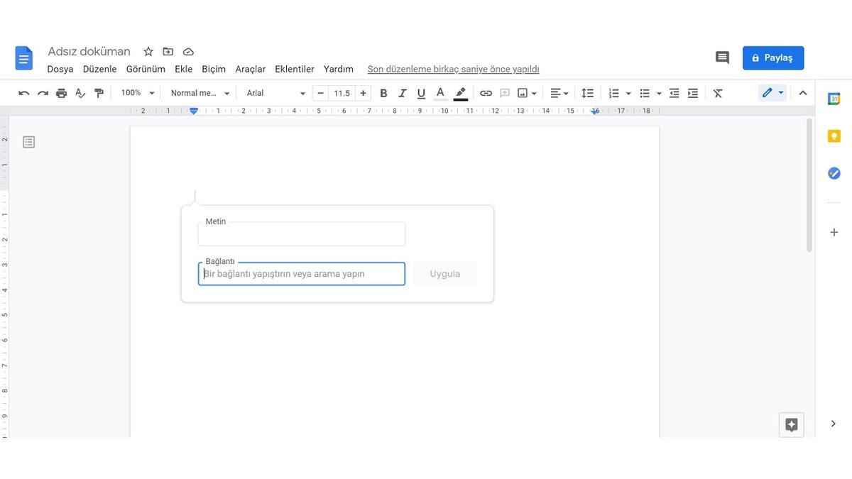Toggle italic formatting
The height and width of the screenshot is (479, 852).
(403, 93)
